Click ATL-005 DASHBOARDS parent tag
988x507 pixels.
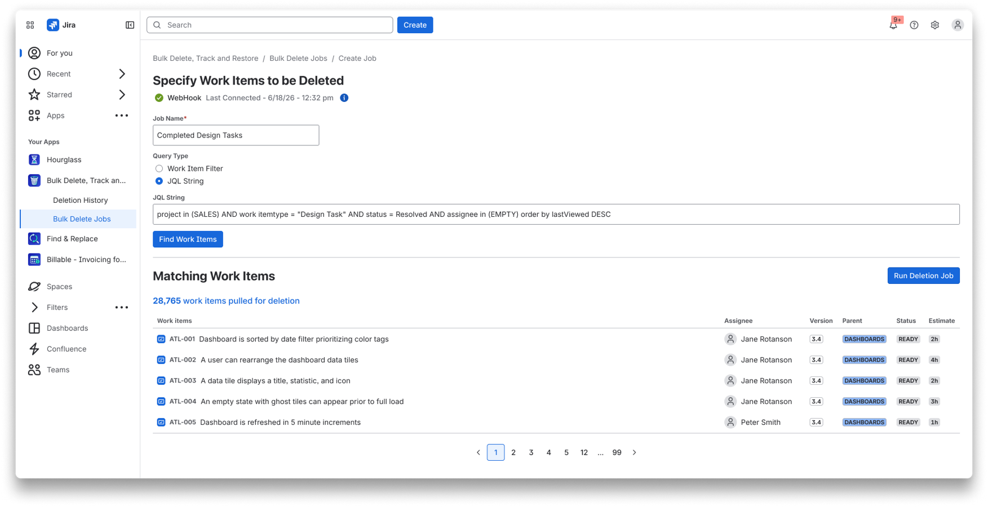coord(864,422)
